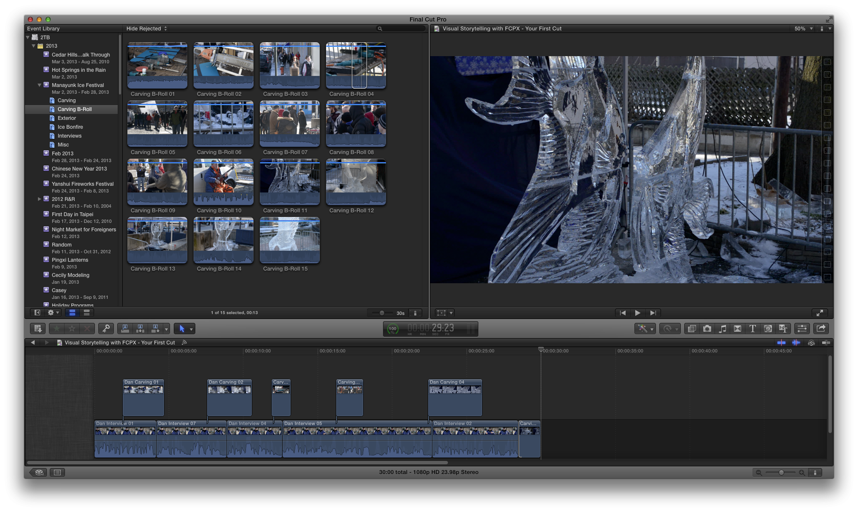
Task: Open the Project Library film reel icon
Action: (39, 472)
